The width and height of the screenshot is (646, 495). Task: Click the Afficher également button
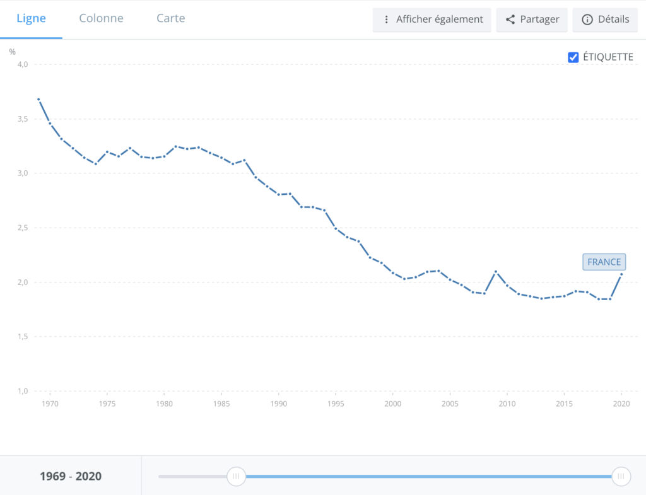[432, 20]
